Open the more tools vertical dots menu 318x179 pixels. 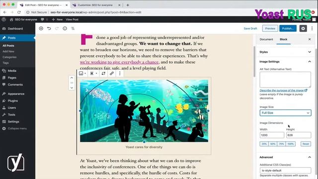coord(312,28)
